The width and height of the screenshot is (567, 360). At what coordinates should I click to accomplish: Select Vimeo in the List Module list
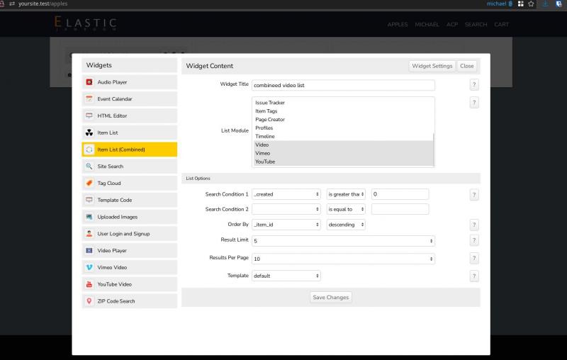point(263,153)
